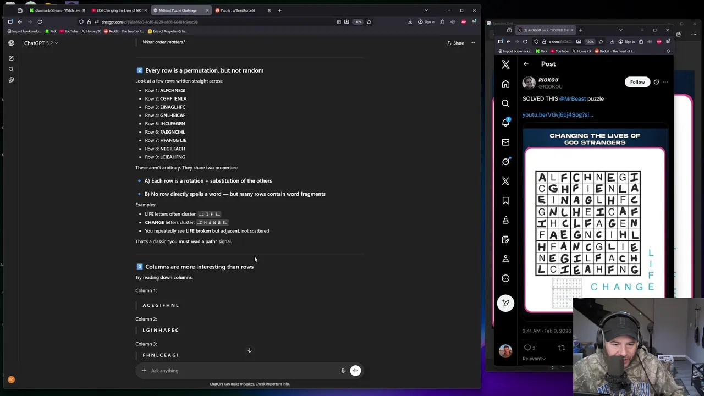
Task: Open Extract Acapellas bookmark
Action: pos(167,31)
